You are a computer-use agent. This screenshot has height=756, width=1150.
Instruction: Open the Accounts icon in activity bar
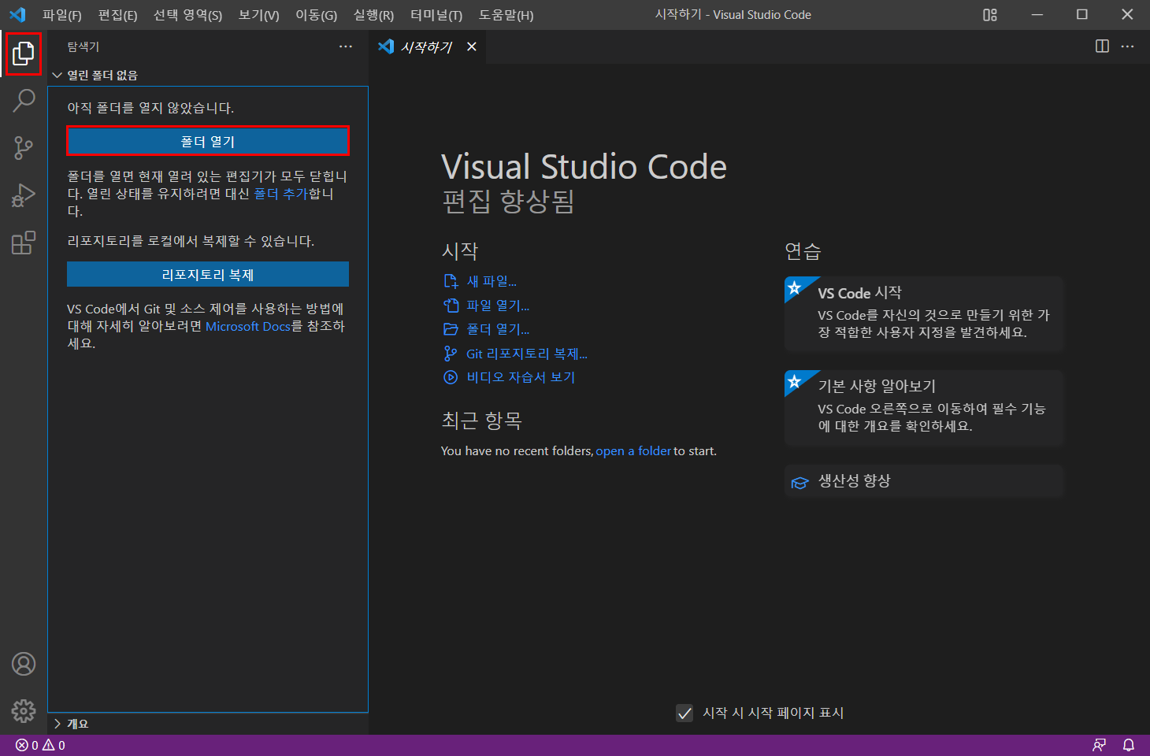(24, 664)
